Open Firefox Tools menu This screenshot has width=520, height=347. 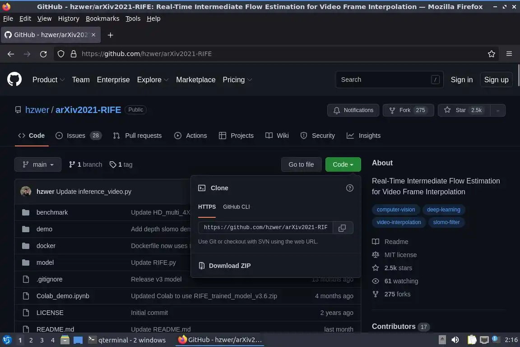click(133, 19)
